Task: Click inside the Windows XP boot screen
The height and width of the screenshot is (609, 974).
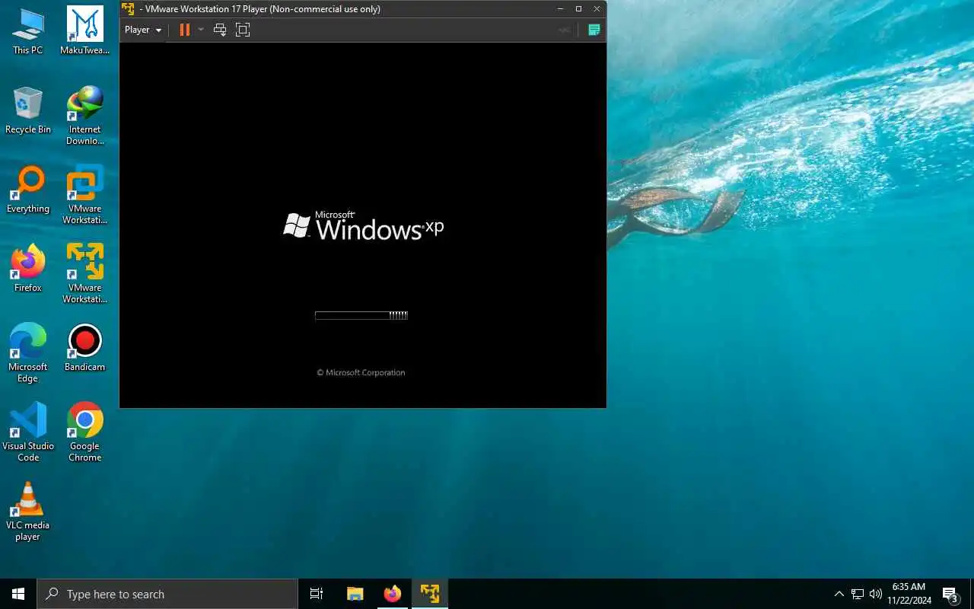Action: tap(363, 225)
